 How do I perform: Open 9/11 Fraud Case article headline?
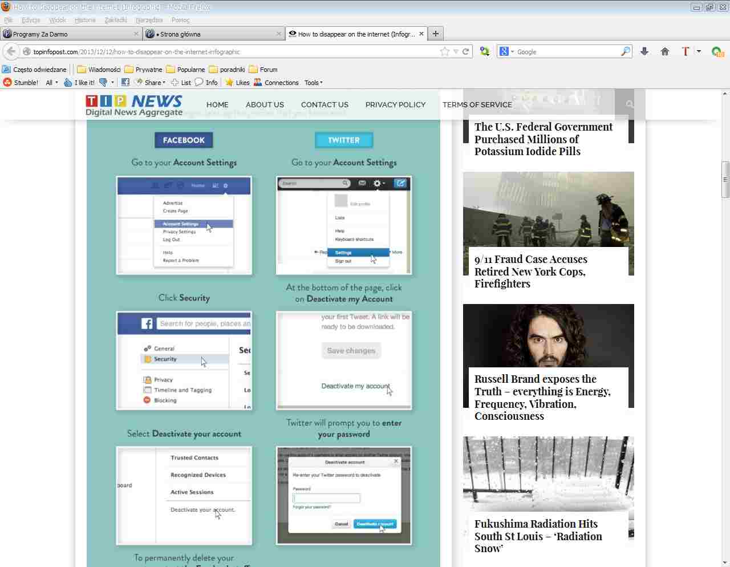click(x=531, y=272)
